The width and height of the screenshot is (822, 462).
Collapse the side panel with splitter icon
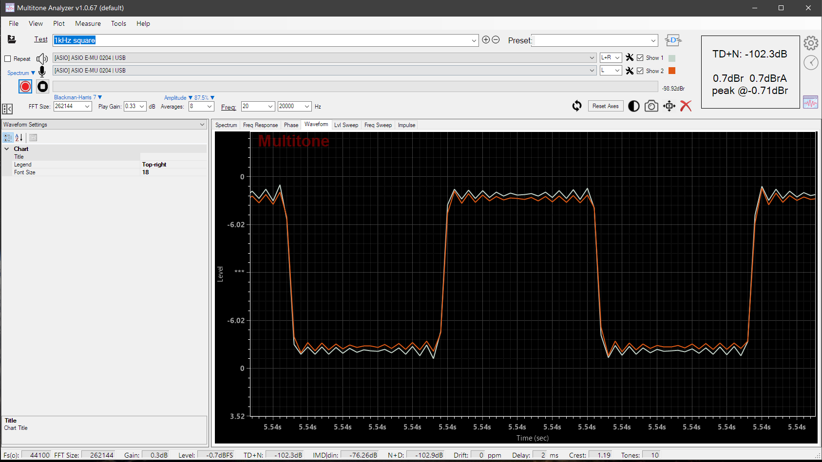coord(7,109)
